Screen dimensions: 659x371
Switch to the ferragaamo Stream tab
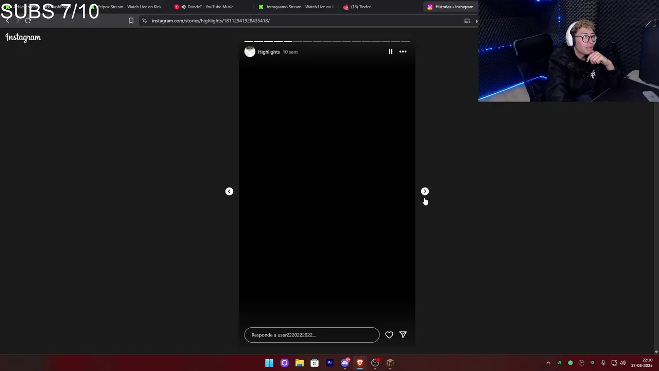[x=296, y=7]
